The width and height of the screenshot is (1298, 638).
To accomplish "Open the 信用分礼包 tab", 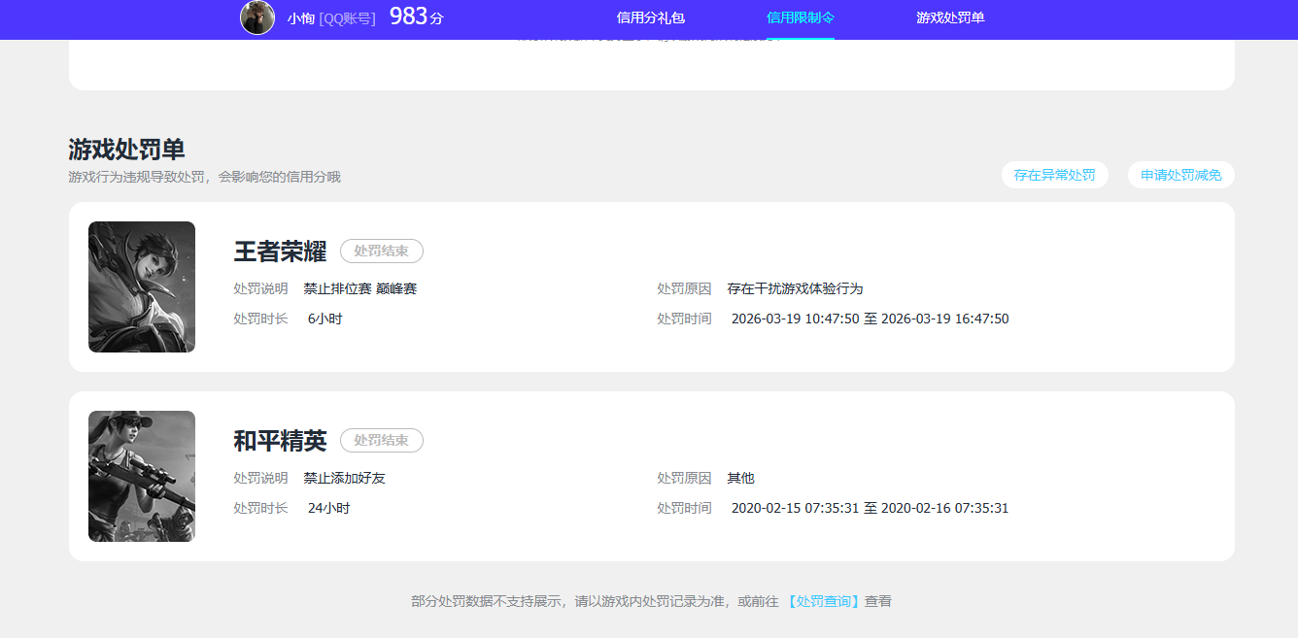I will (x=651, y=17).
